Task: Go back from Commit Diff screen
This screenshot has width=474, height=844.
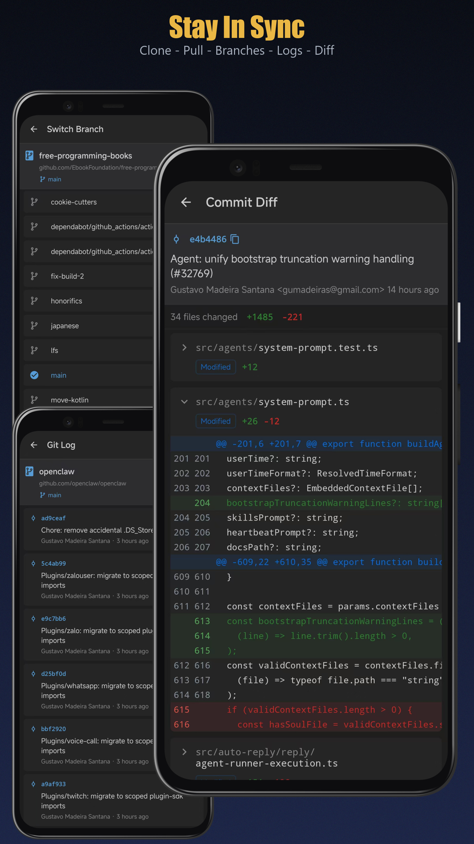Action: click(x=186, y=202)
